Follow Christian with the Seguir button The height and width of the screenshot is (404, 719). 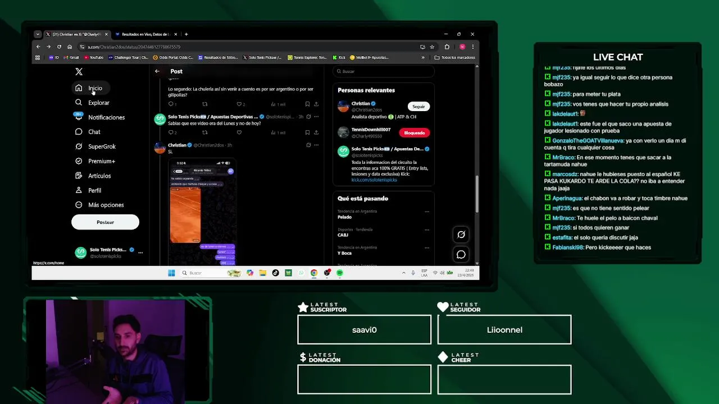tap(418, 107)
